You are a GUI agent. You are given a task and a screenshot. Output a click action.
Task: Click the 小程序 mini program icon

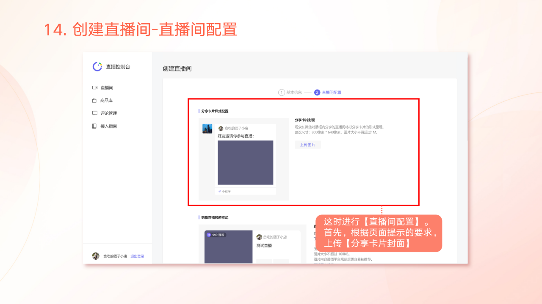coord(219,191)
